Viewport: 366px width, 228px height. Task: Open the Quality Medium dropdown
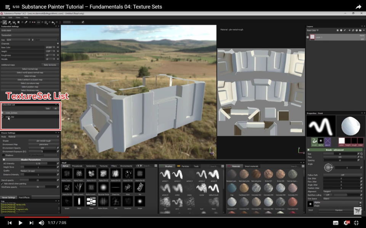click(40, 171)
